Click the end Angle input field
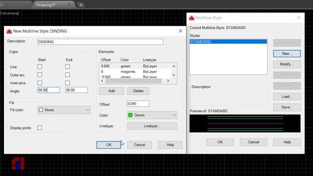Viewport: 313px width, 176px height. (x=76, y=90)
